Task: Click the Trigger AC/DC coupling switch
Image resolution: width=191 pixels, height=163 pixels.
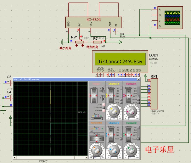Action: (104, 90)
